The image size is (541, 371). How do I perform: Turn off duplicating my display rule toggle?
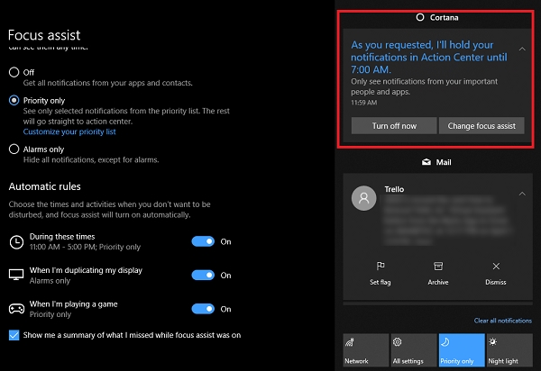point(203,275)
